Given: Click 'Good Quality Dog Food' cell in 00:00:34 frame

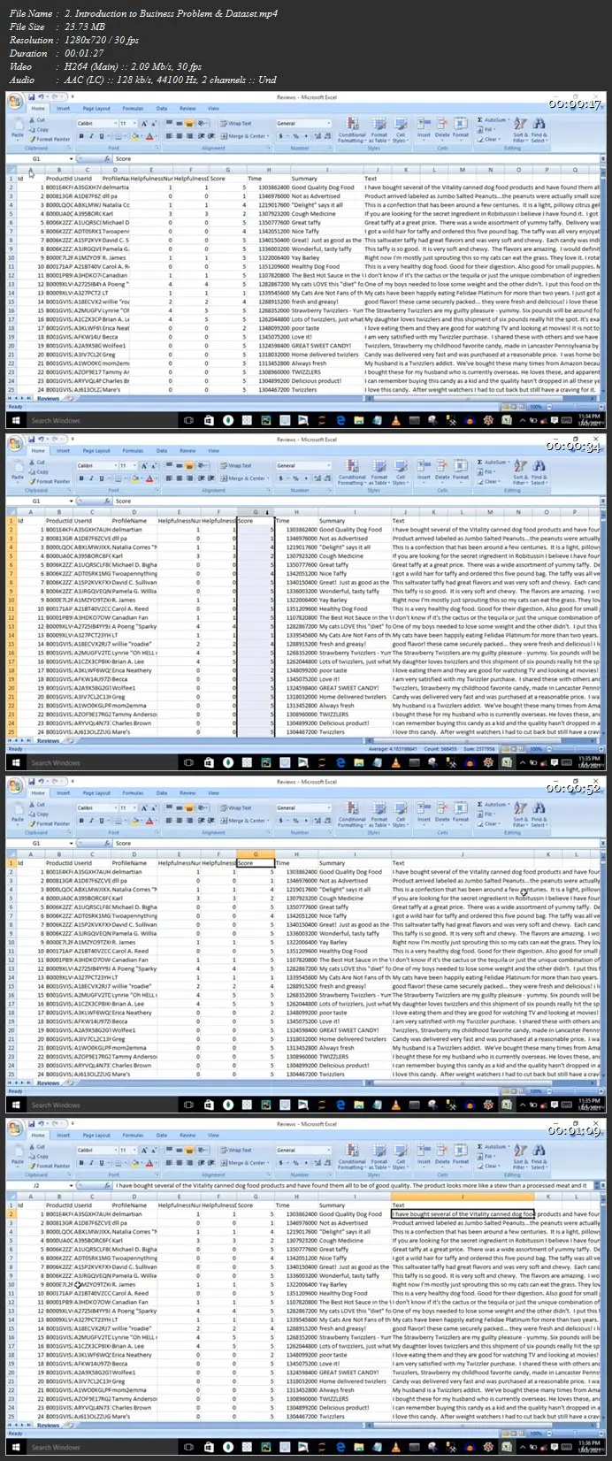Looking at the screenshot, I should (x=355, y=529).
